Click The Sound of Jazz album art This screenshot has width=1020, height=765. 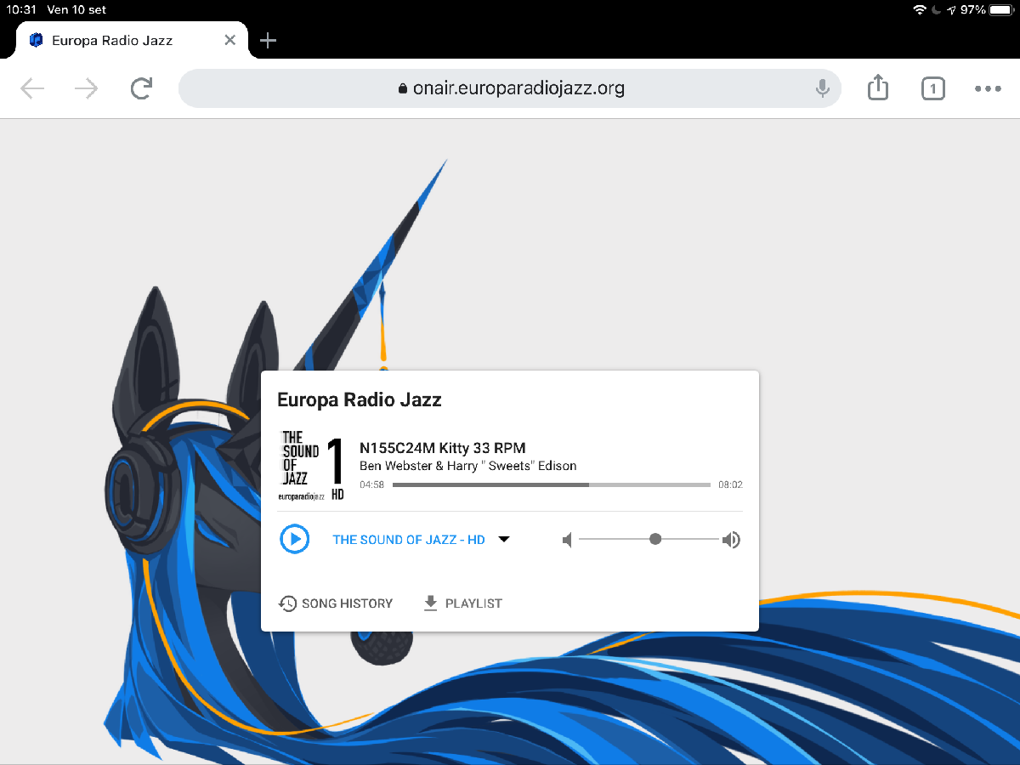click(312, 466)
